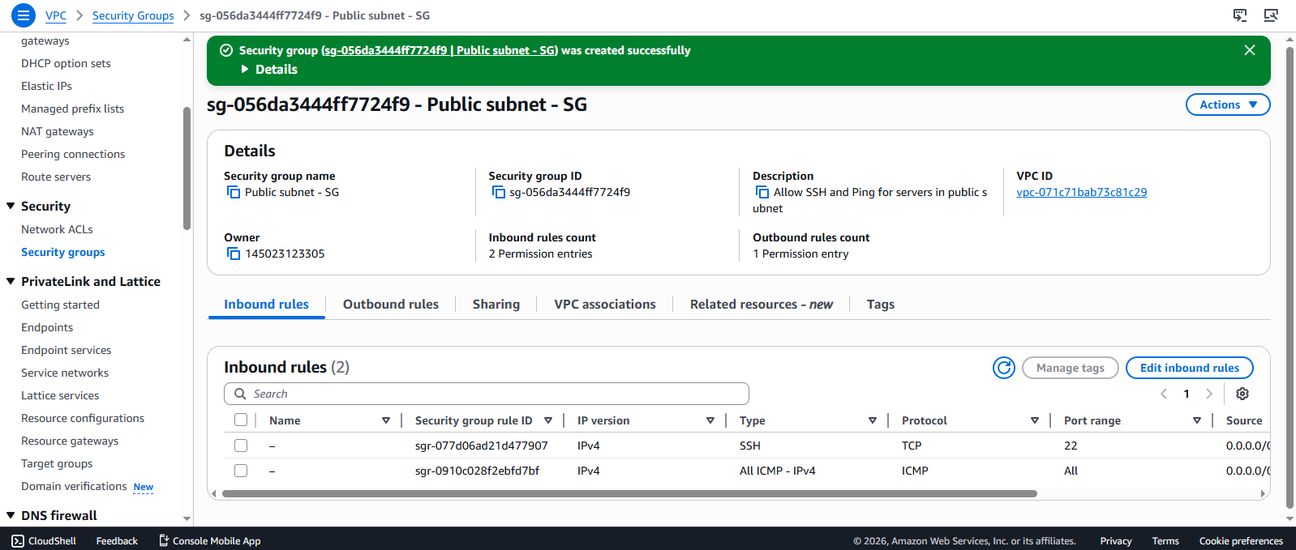This screenshot has height=550, width=1296.
Task: Focus the inbound rules Search field
Action: click(x=487, y=394)
